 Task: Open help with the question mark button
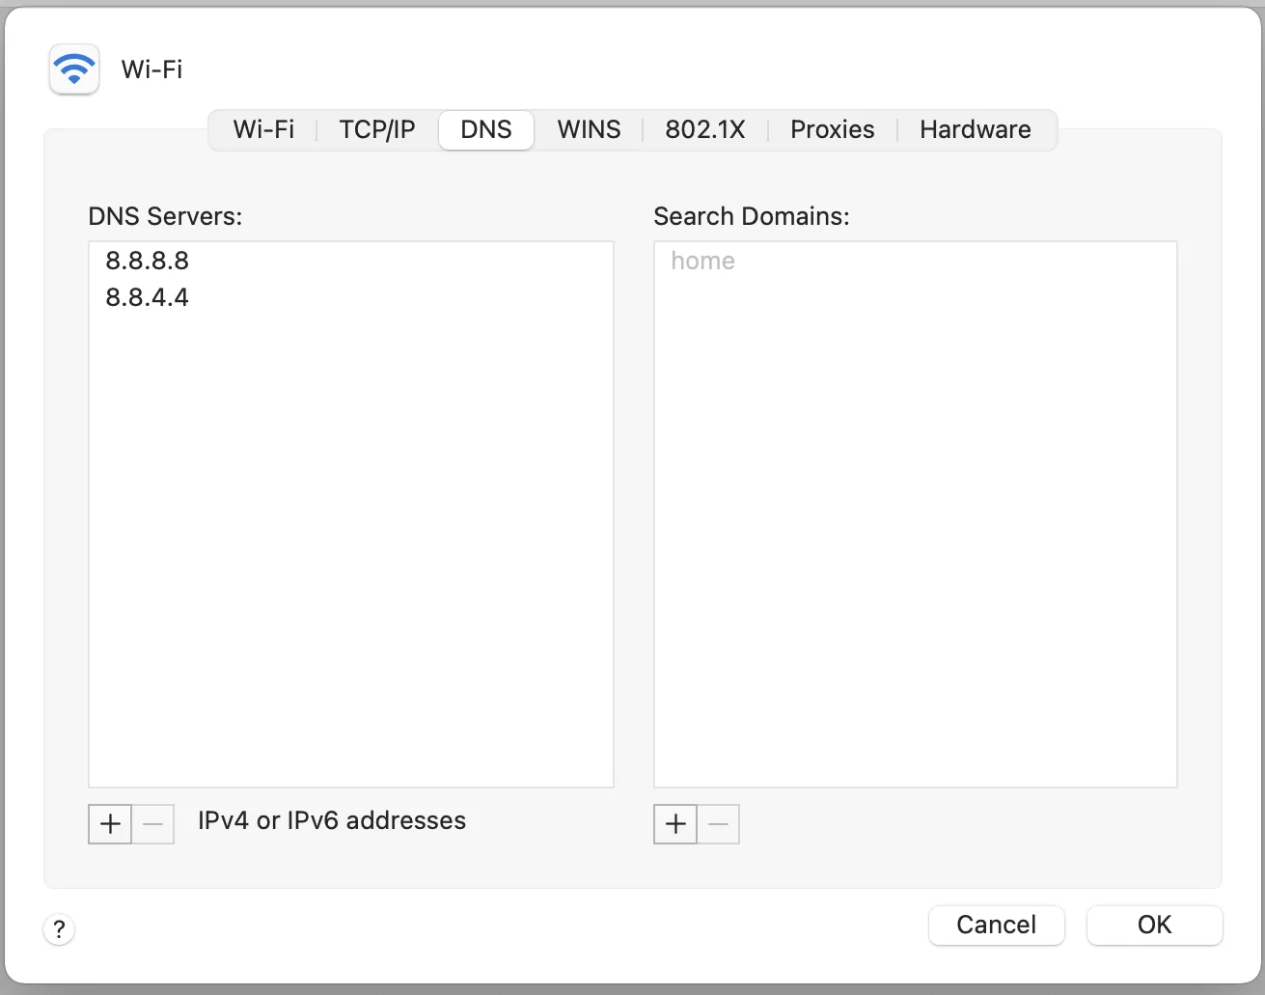coord(59,929)
